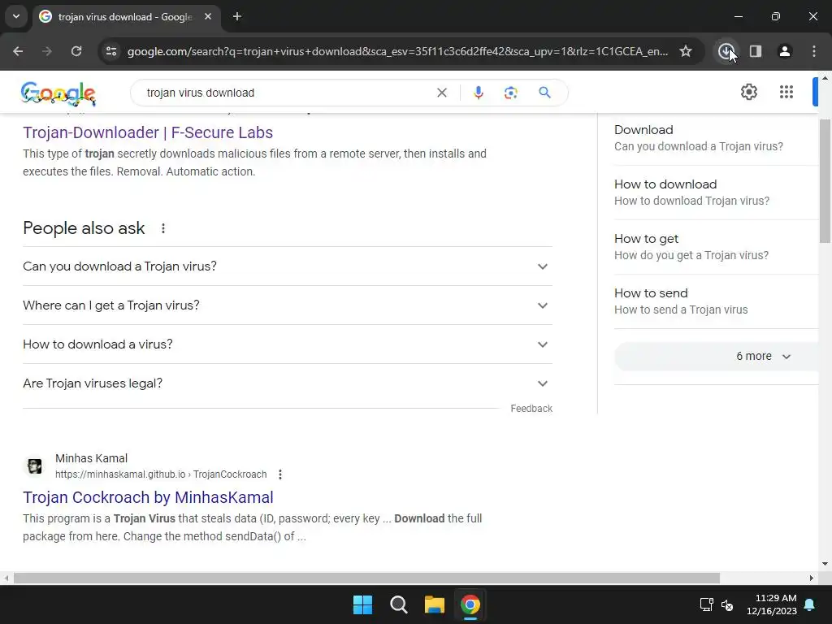Open People also ask options menu

point(162,228)
